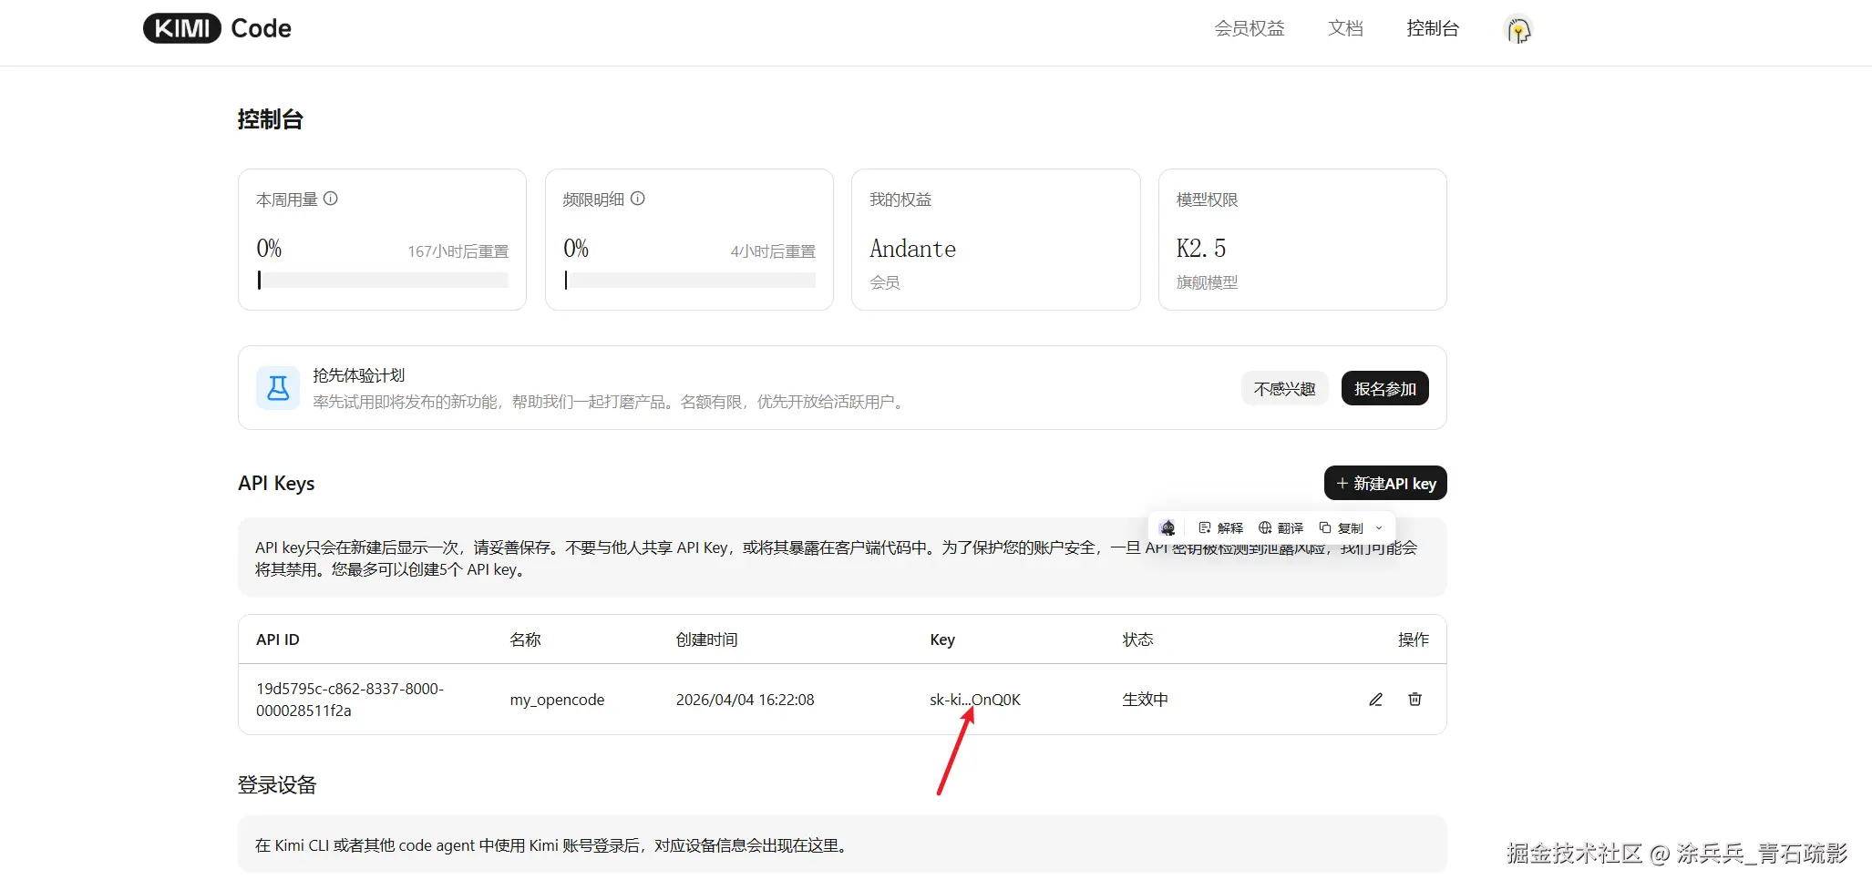Click the flask icon in 抢先体验计划 banner
Screen dimensions: 1872x890
278,388
